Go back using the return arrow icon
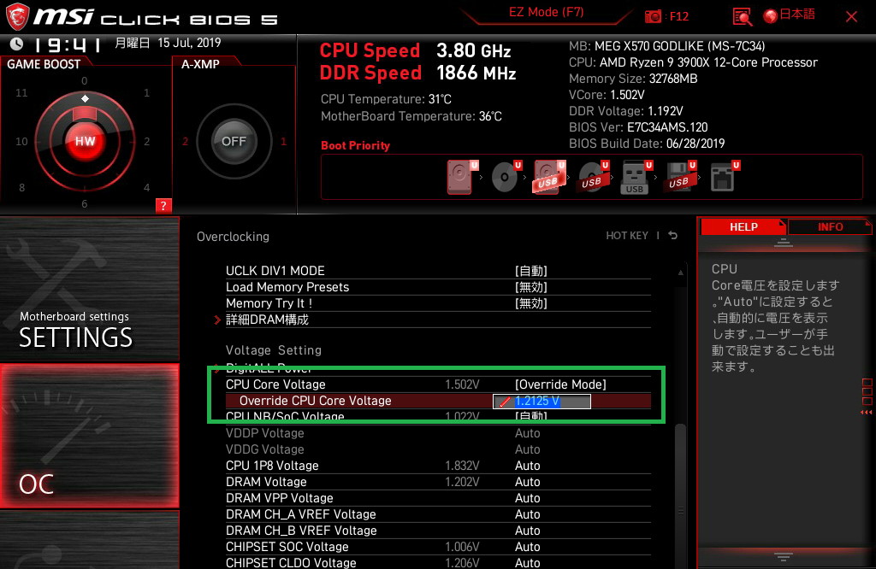The height and width of the screenshot is (569, 876). [x=673, y=236]
